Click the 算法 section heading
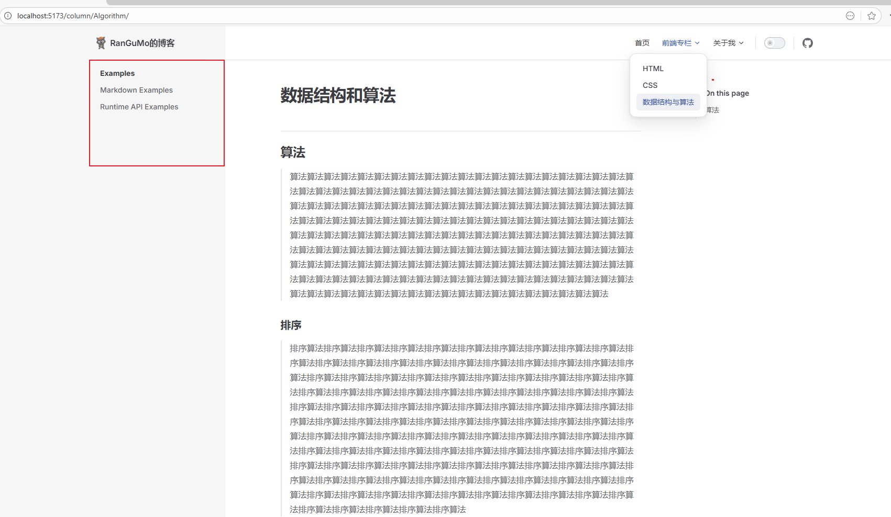This screenshot has height=517, width=891. click(x=293, y=152)
